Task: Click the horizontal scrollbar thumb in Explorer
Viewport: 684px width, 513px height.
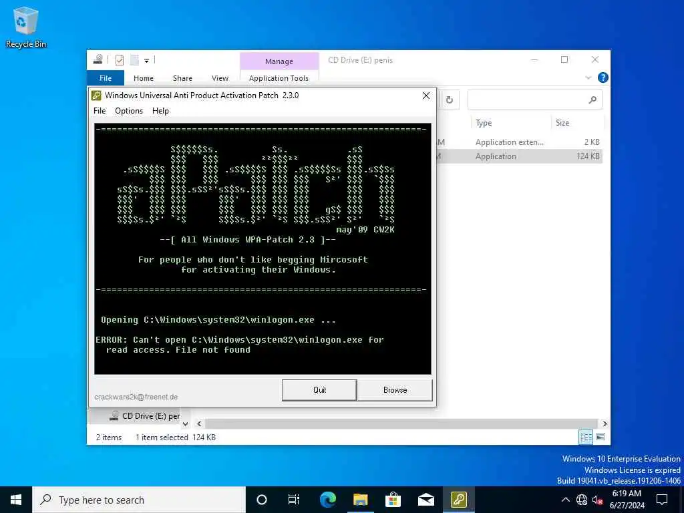Action: (401, 423)
